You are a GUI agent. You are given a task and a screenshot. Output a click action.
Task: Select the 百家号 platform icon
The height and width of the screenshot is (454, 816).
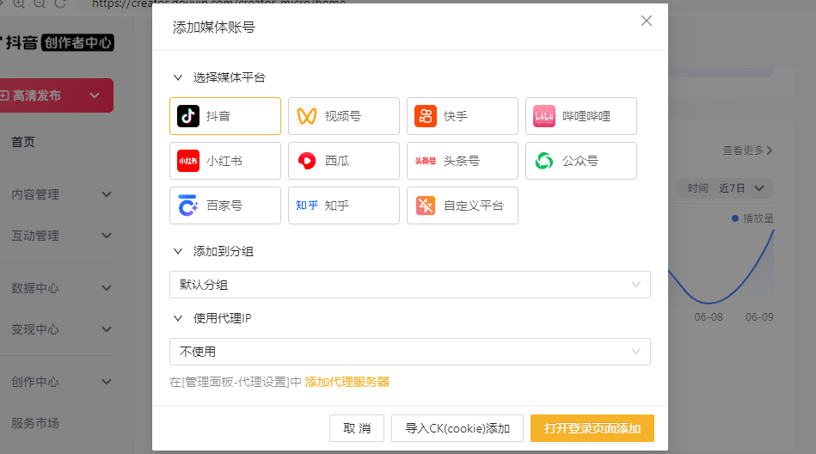(188, 206)
